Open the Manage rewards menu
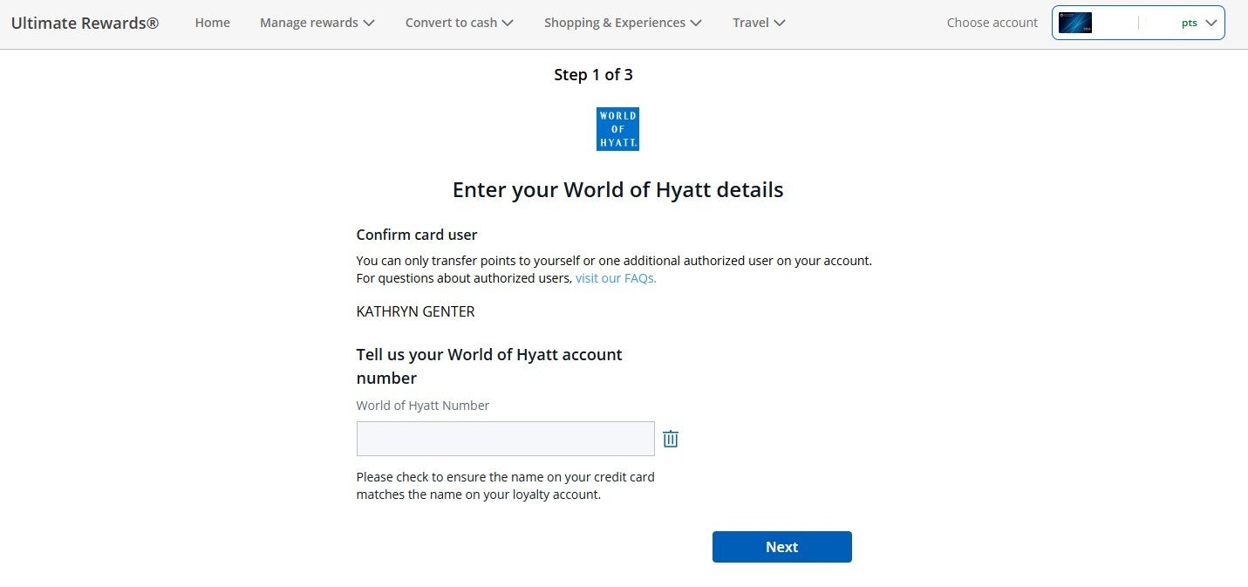Image resolution: width=1248 pixels, height=587 pixels. point(309,23)
